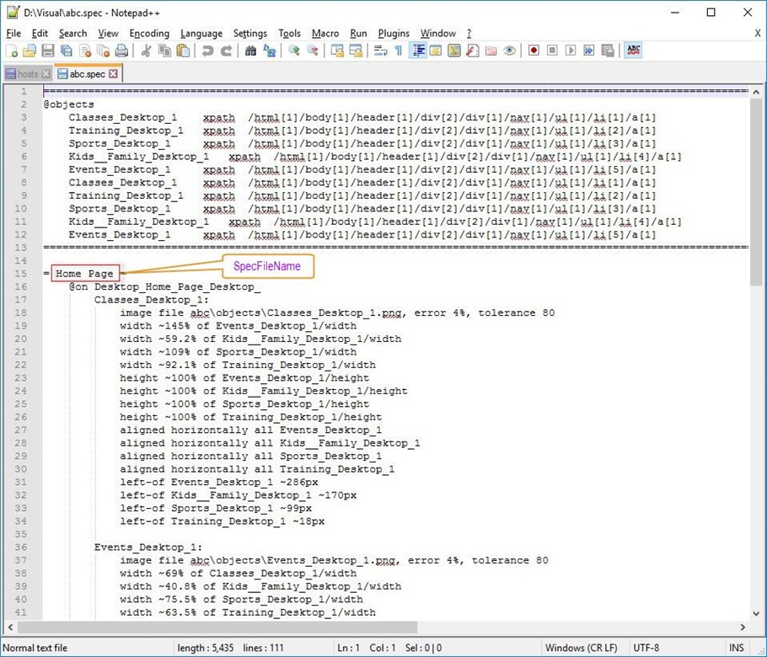The width and height of the screenshot is (767, 657).
Task: Cut the selection with the scissors icon
Action: tap(146, 51)
